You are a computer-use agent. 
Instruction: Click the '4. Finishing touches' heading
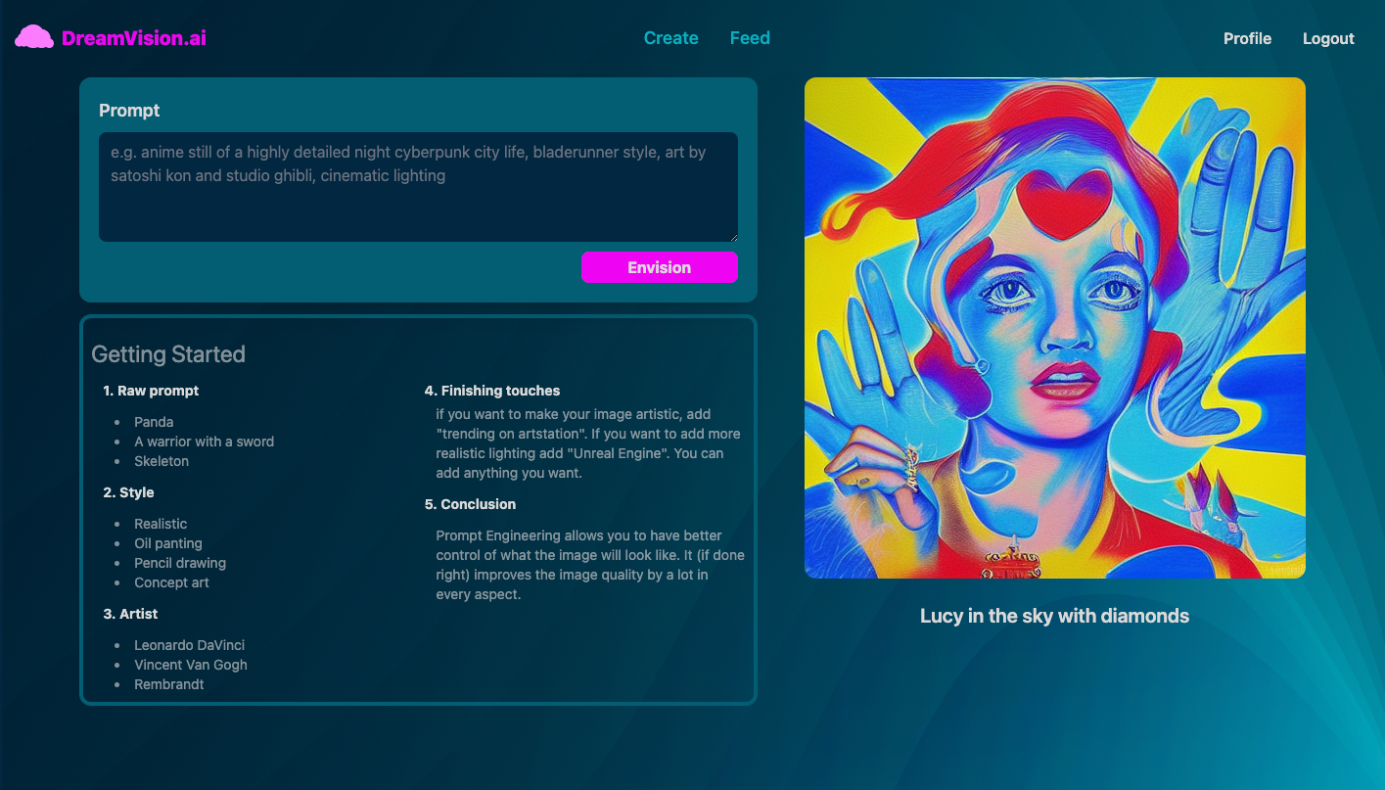pyautogui.click(x=492, y=391)
